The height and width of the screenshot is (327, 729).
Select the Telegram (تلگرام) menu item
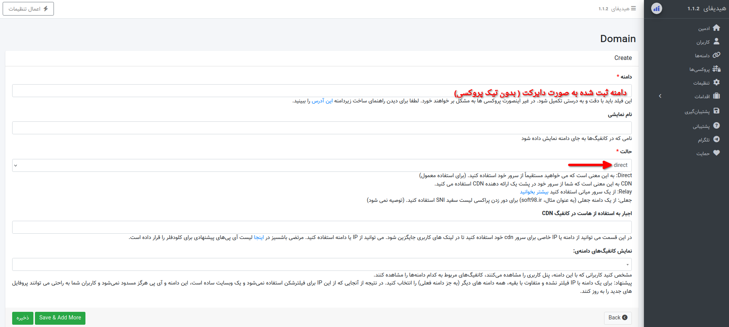click(x=704, y=140)
